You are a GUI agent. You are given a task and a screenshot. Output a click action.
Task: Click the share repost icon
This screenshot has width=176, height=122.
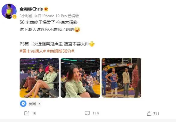[27, 113]
